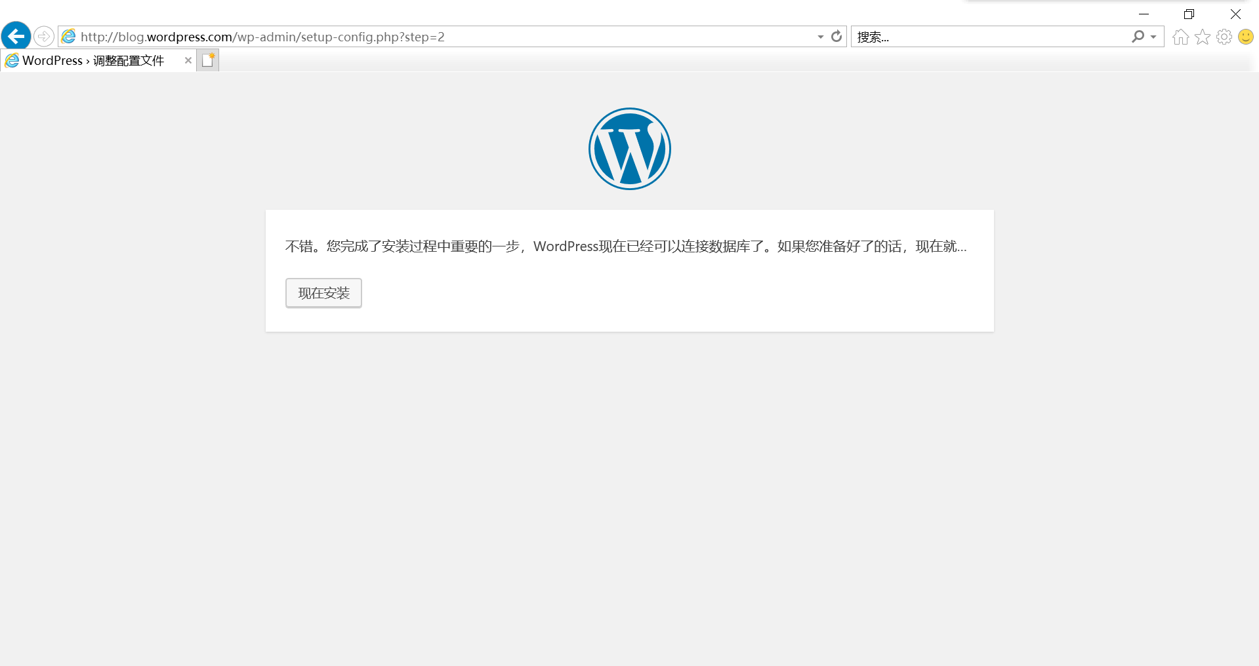The image size is (1259, 666).
Task: Click the 现在安装 button
Action: click(x=323, y=293)
